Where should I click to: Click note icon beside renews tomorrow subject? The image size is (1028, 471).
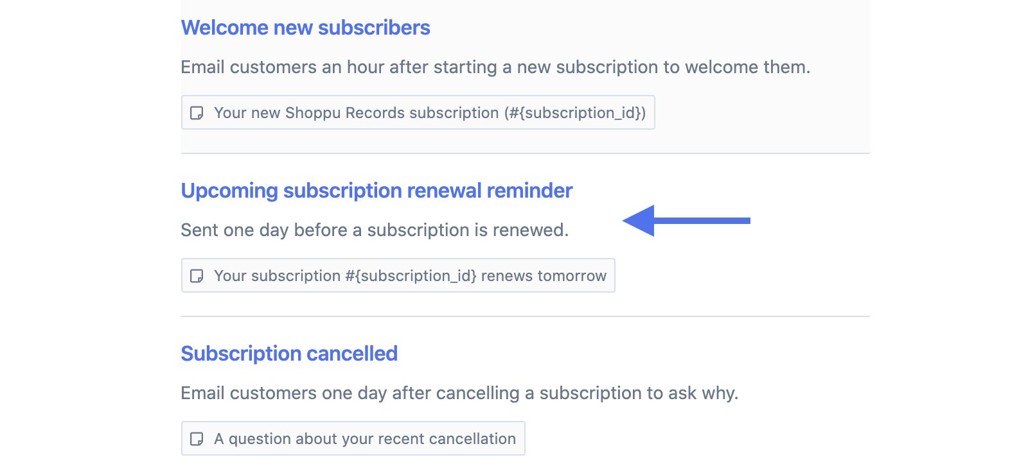pos(197,276)
